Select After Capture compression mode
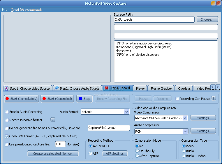The height and width of the screenshot is (164, 222). (x=137, y=156)
